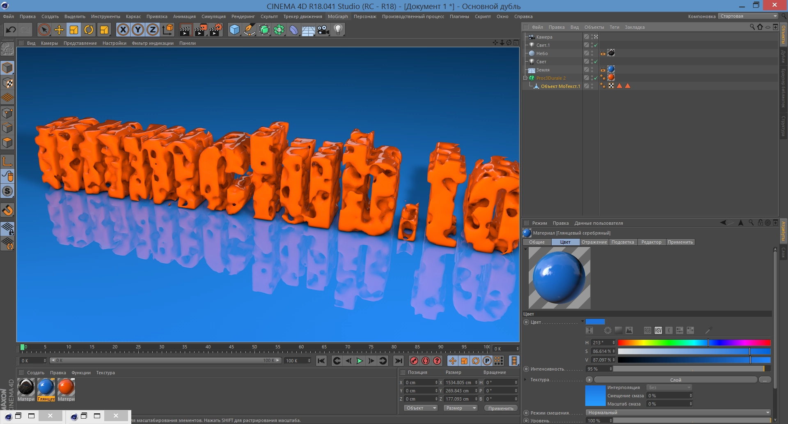788x424 pixels.
Task: Toggle the Z axis lock
Action: (x=153, y=30)
